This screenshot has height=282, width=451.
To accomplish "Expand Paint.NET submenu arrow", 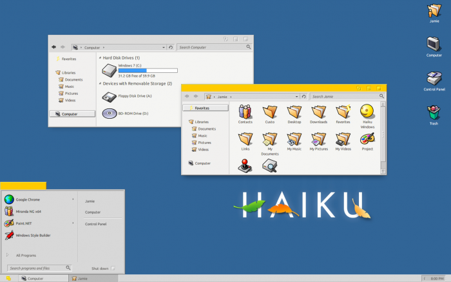I will point(73,223).
